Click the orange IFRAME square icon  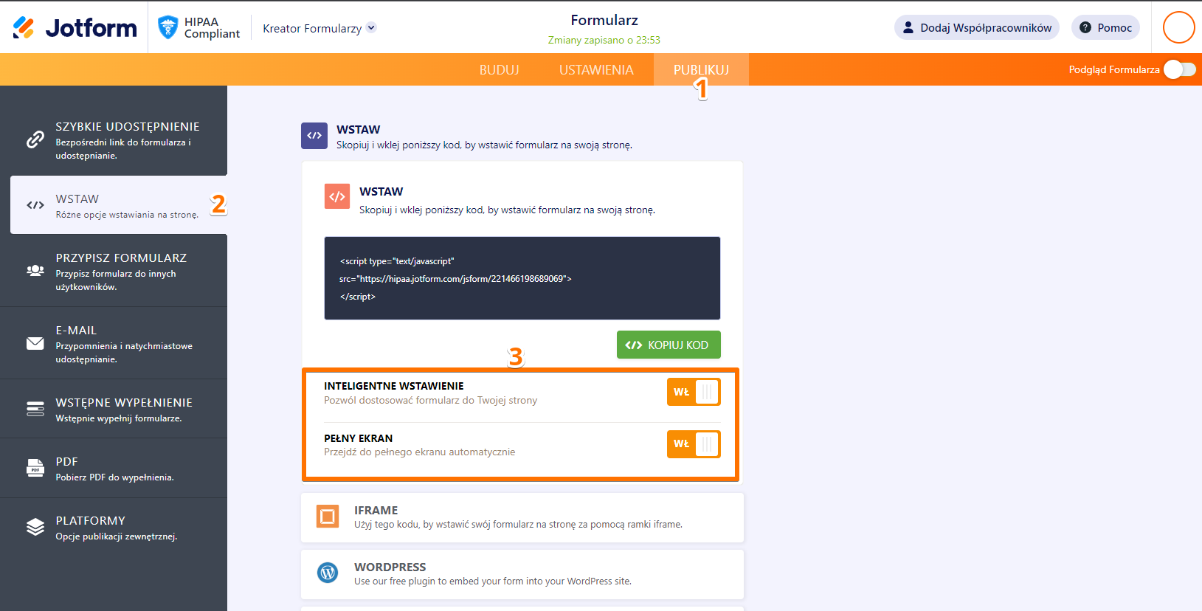328,517
